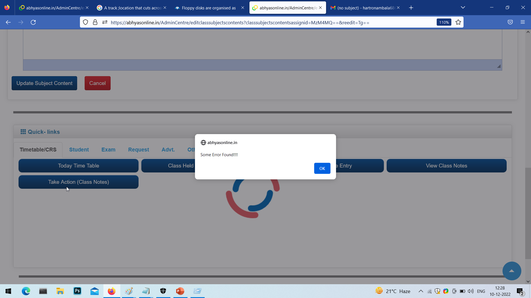The width and height of the screenshot is (531, 298).
Task: Click the bookmark star icon
Action: [x=458, y=22]
